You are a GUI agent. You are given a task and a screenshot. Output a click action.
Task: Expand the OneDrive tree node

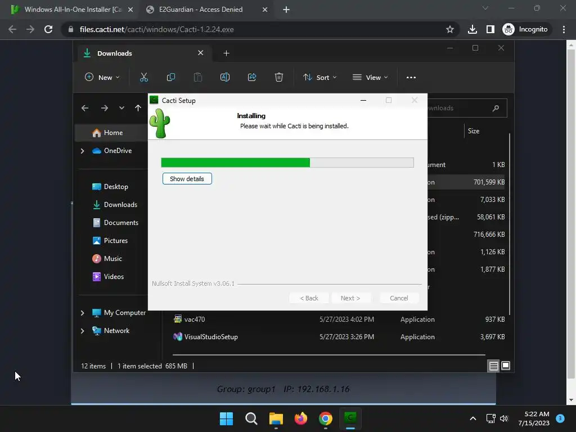click(82, 151)
